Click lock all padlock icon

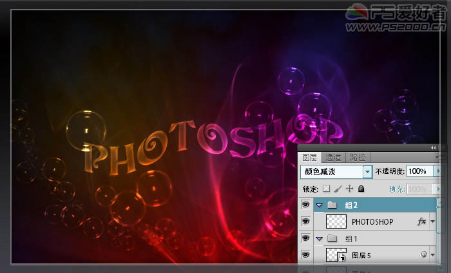361,189
